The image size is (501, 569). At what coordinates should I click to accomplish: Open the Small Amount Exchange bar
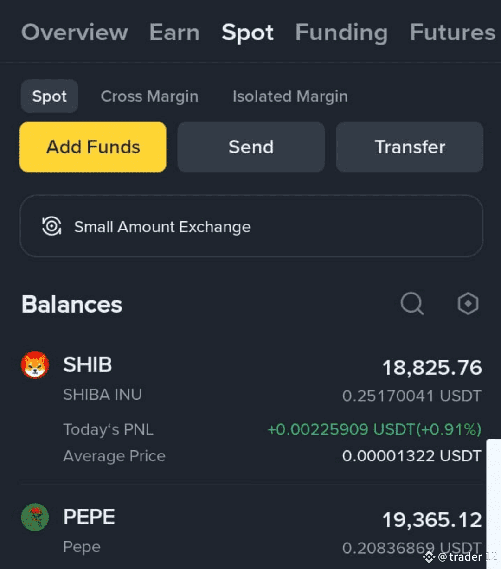point(251,226)
